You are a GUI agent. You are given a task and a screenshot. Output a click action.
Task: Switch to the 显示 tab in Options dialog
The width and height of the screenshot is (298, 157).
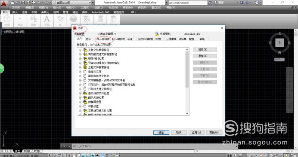pos(89,39)
